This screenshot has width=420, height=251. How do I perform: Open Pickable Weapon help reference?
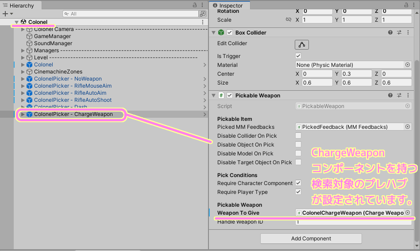click(x=390, y=95)
